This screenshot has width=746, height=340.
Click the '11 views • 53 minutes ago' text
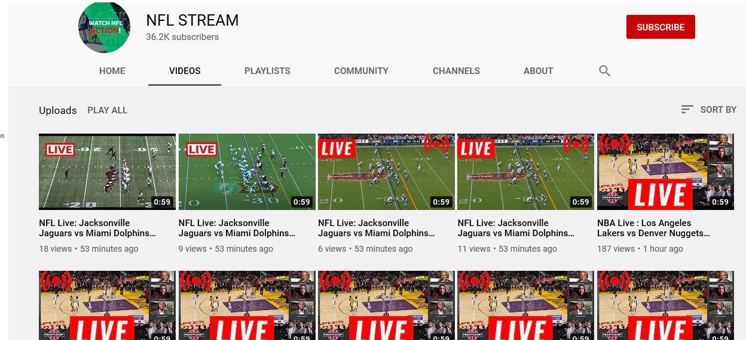point(507,249)
